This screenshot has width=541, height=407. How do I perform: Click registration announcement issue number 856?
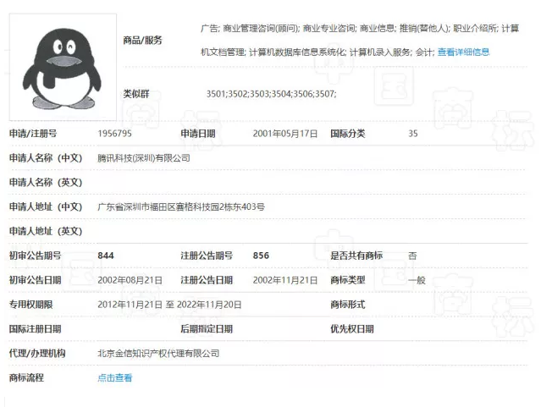261,256
